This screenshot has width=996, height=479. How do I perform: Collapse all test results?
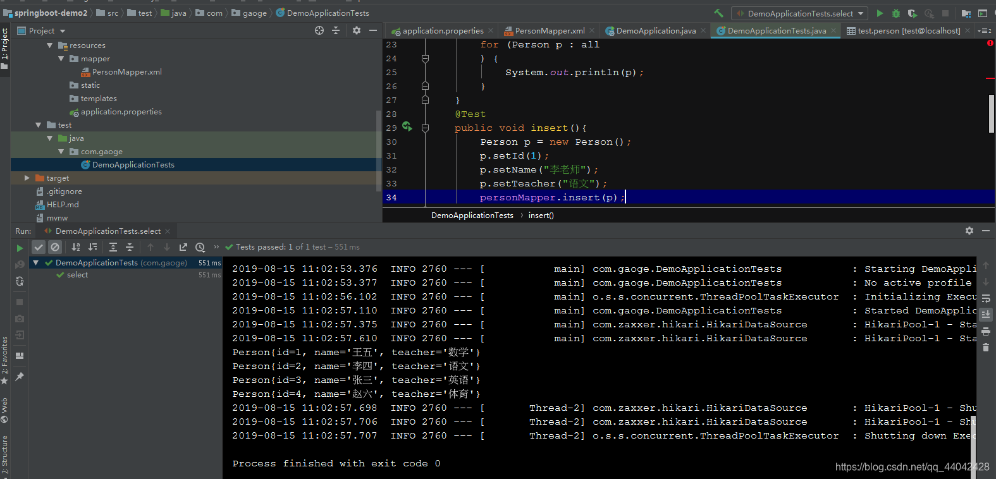point(130,247)
